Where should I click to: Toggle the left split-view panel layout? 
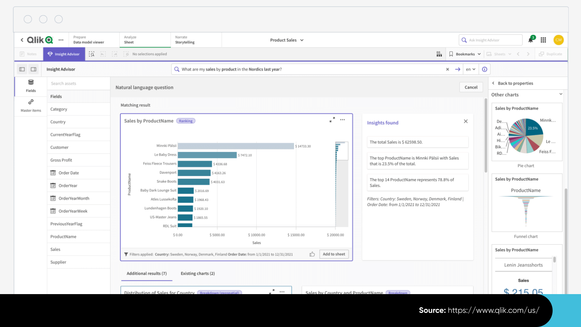pos(22,69)
